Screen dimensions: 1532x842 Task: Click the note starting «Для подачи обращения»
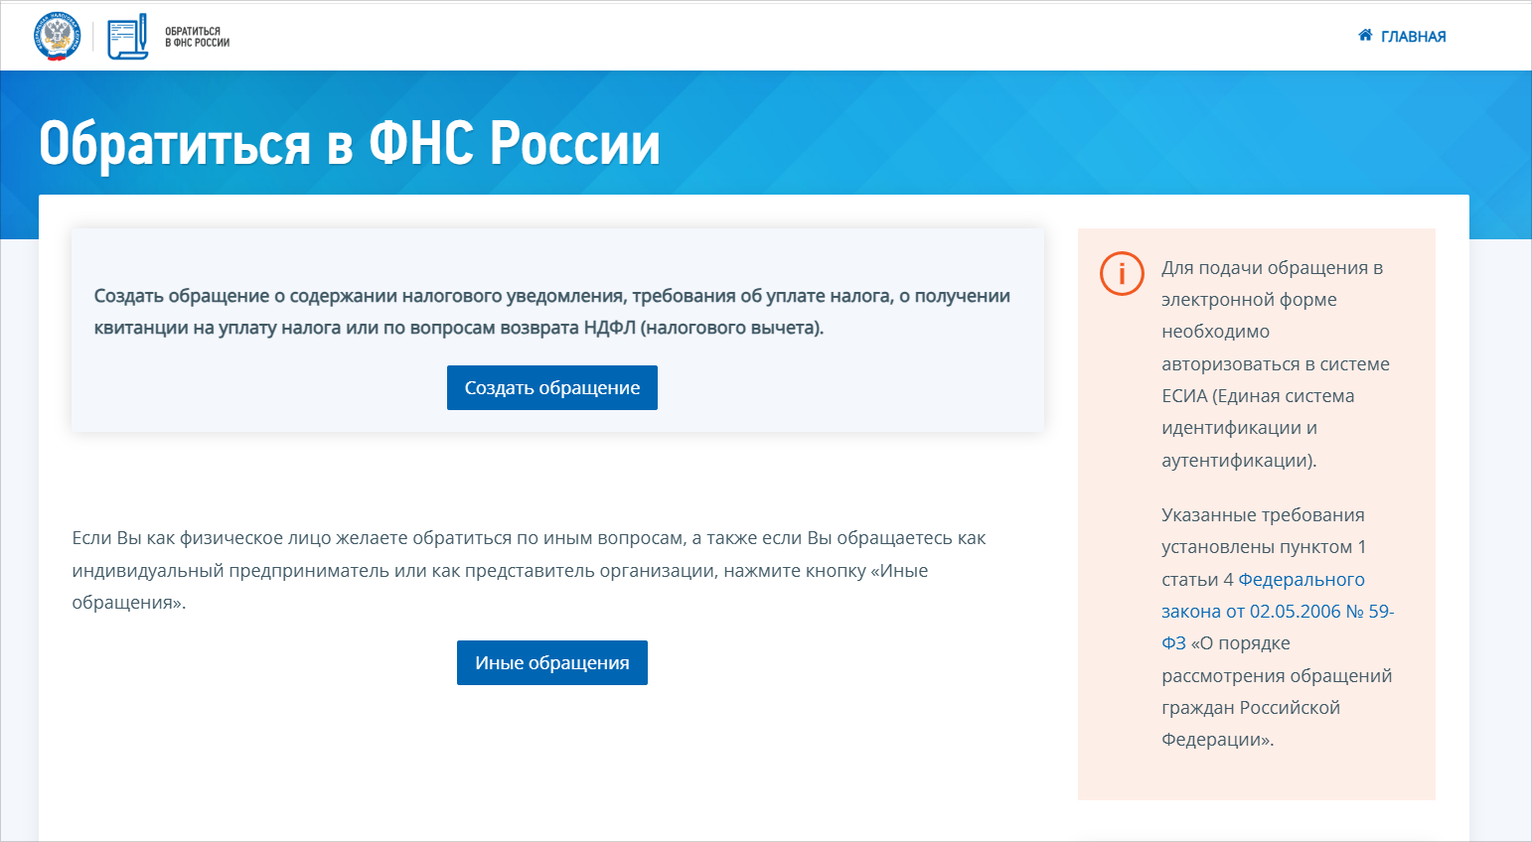[1272, 268]
